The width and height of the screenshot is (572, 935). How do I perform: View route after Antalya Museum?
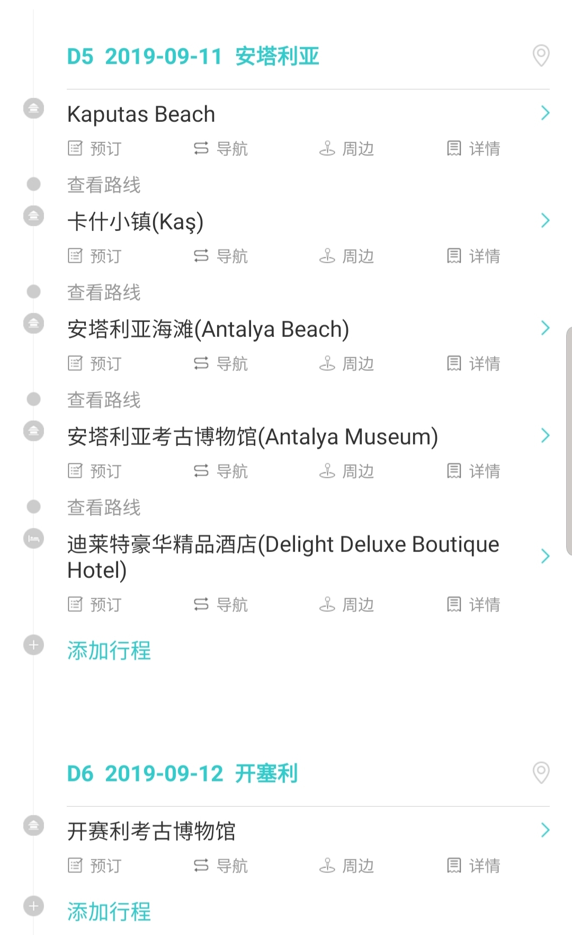click(x=104, y=507)
